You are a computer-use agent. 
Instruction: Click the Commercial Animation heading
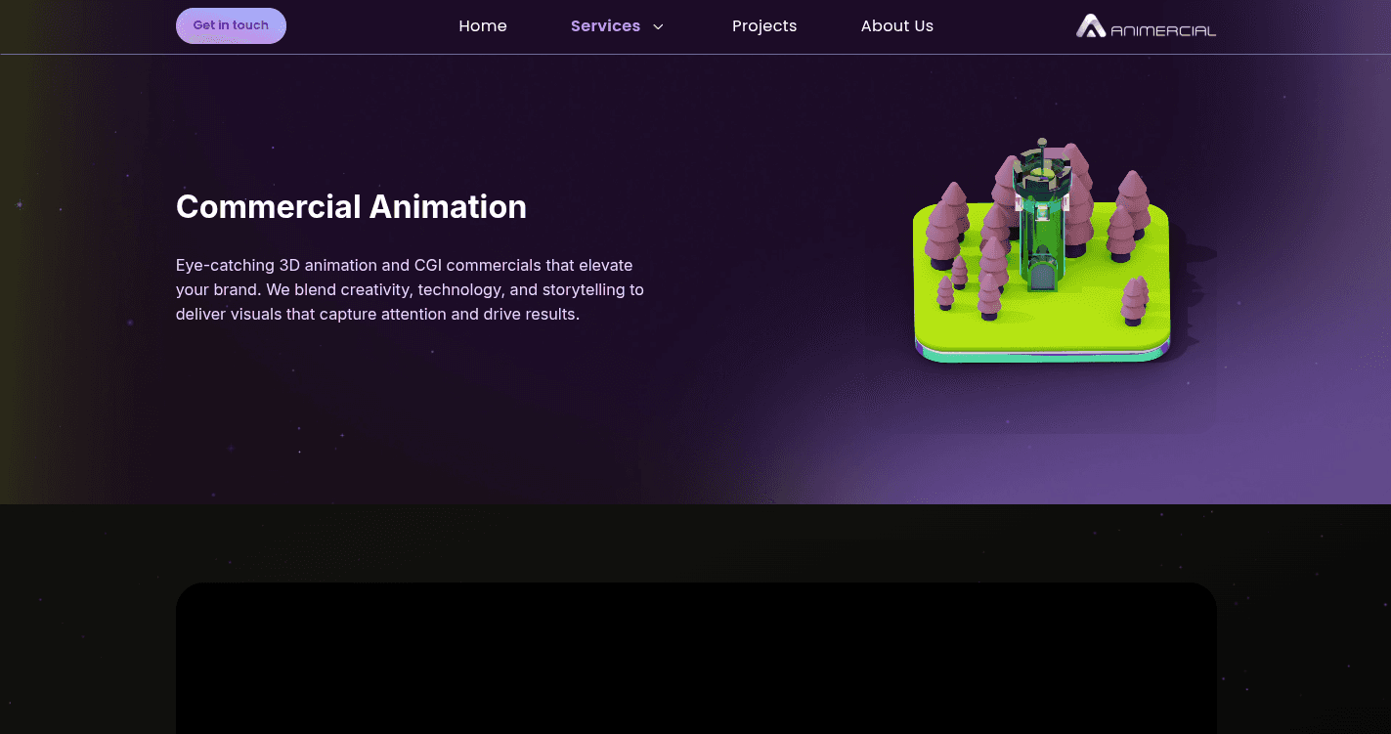point(351,207)
